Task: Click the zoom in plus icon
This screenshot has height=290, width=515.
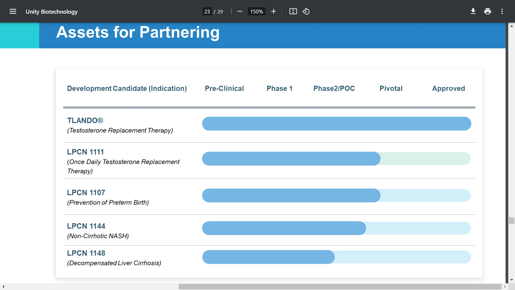Action: (273, 12)
